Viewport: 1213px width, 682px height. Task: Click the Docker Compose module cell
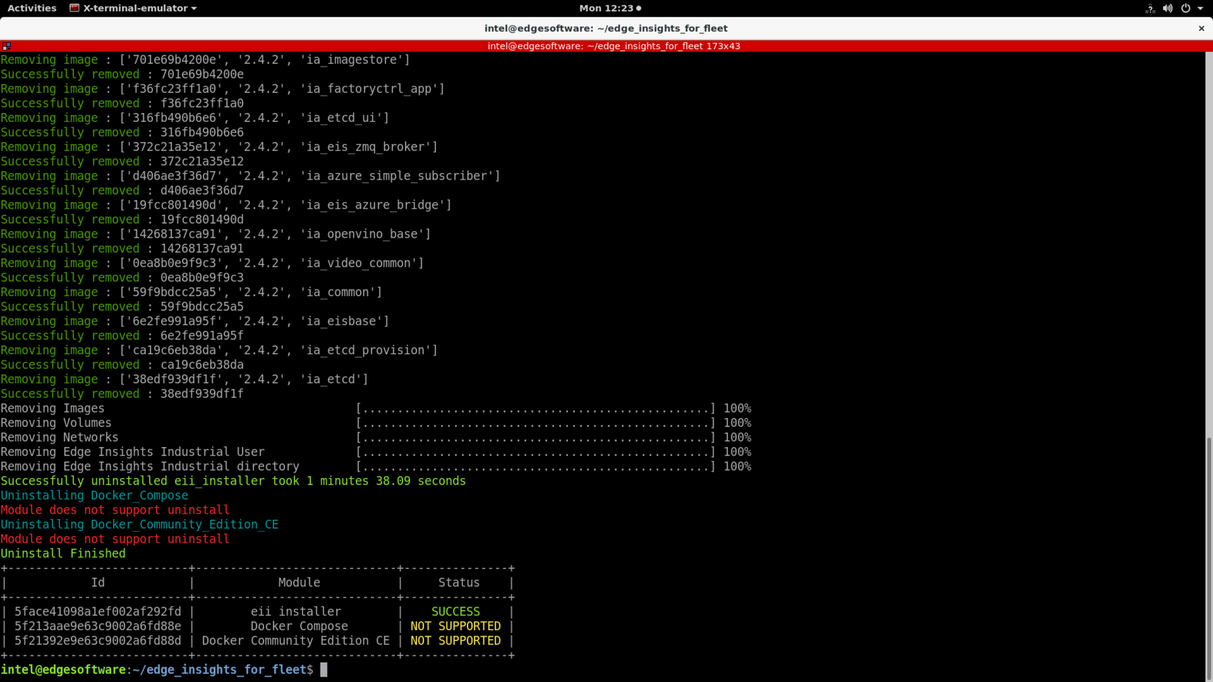point(299,626)
